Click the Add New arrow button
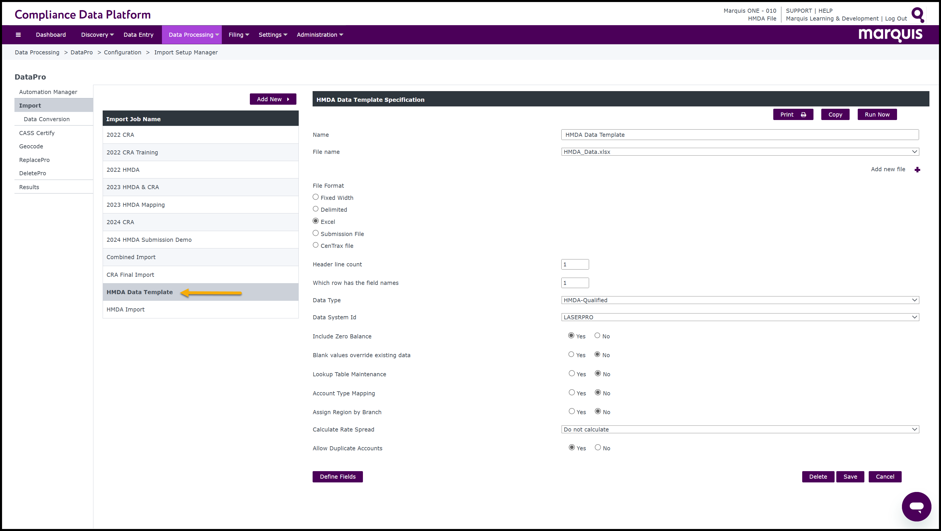The image size is (941, 531). 273,99
